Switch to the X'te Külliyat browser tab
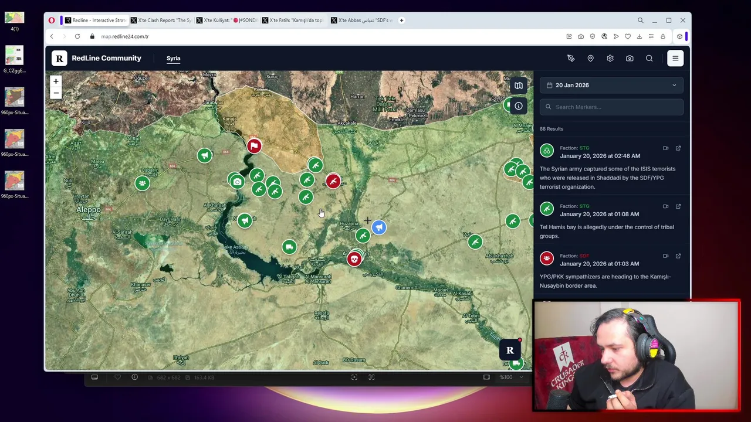This screenshot has width=751, height=422. point(227,20)
